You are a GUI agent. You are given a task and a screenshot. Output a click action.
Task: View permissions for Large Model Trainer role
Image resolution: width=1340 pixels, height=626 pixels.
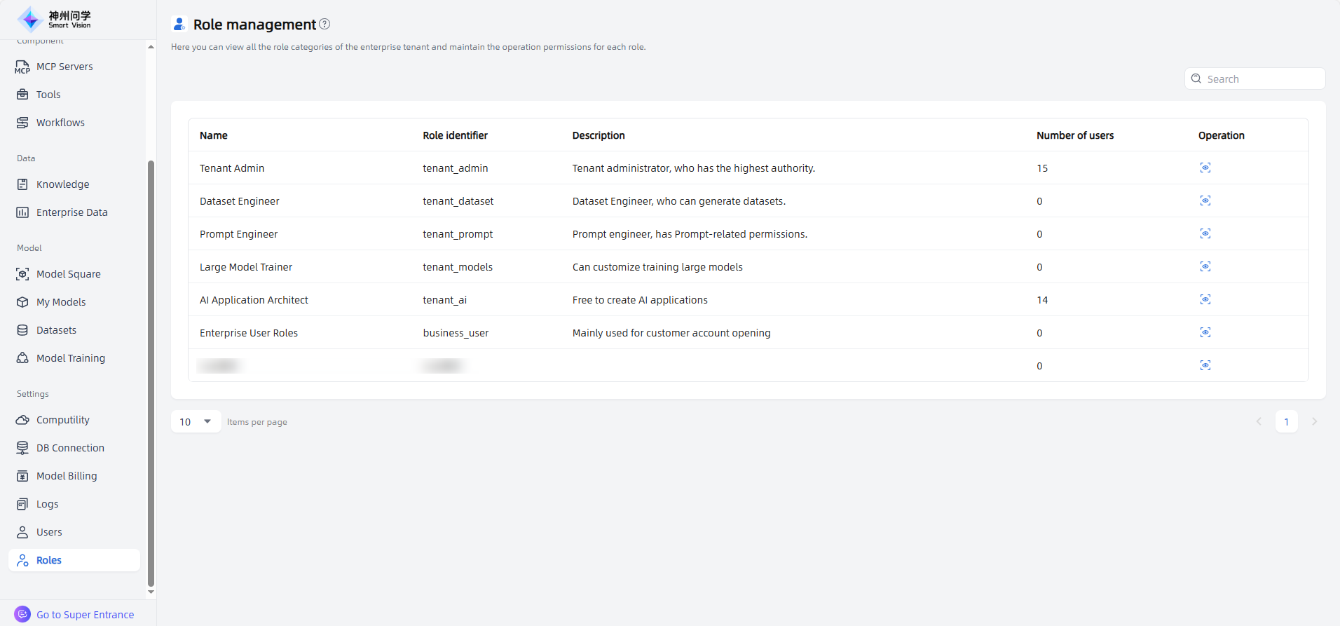pos(1205,267)
